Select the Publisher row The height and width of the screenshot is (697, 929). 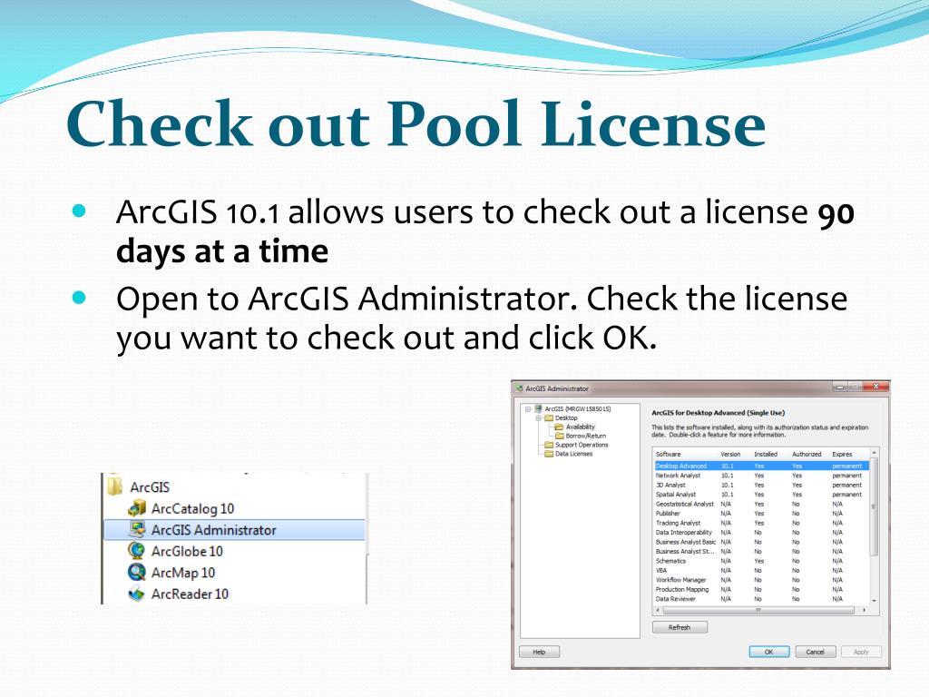(761, 514)
